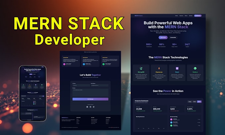Image resolution: width=225 pixels, height=135 pixels.
Task: Click pink avatar in Recent Activity list
Action: point(171,119)
